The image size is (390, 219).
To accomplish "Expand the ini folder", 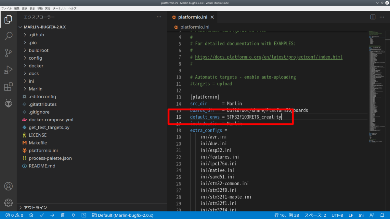I will [x=92, y=81].
